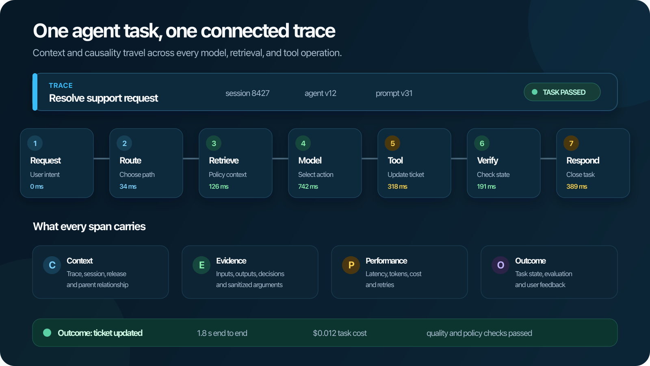Click the green dot beside Outcome: ticket updated
650x366 pixels.
pyautogui.click(x=47, y=333)
